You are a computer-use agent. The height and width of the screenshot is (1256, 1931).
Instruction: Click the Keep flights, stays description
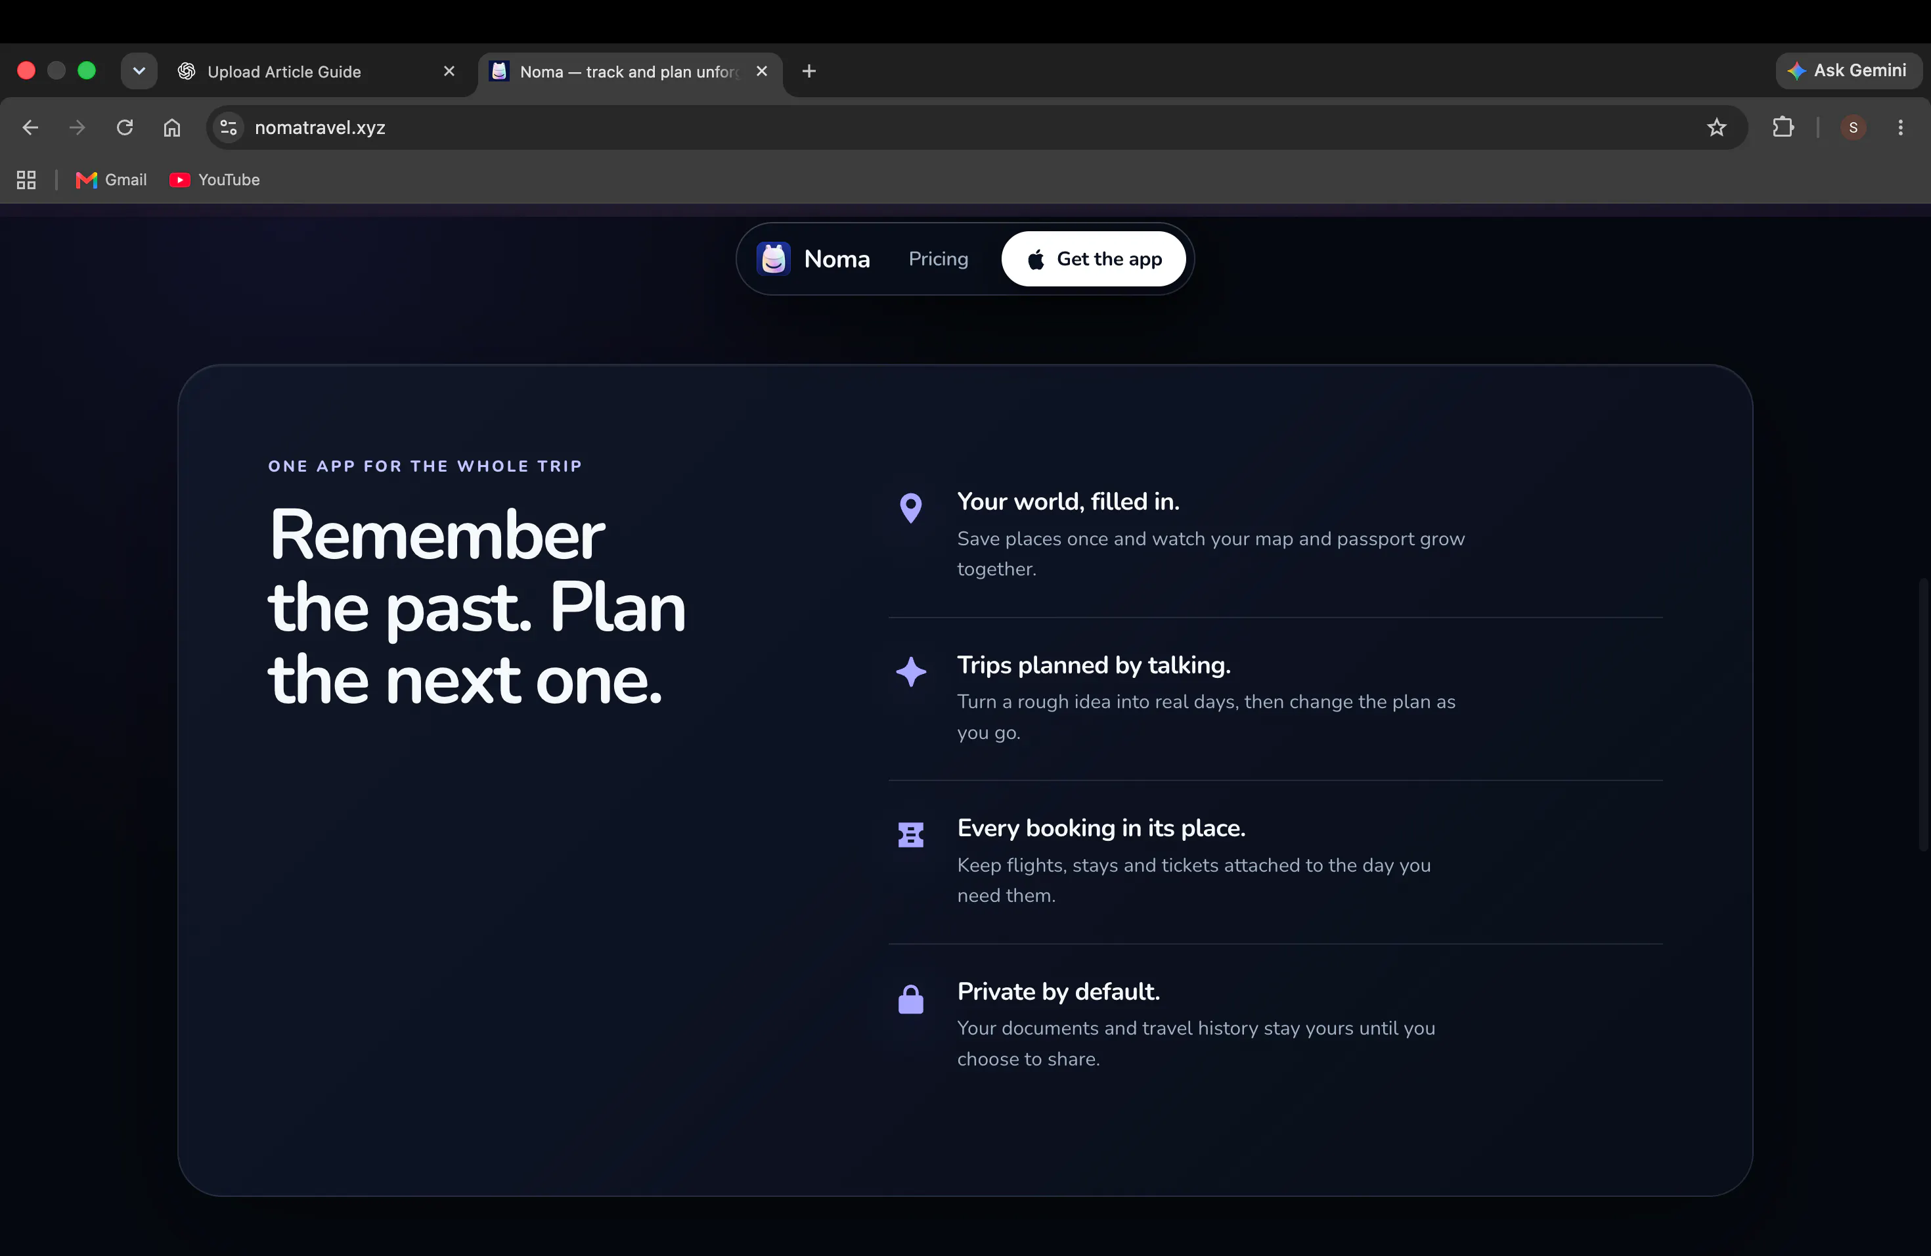coord(1193,880)
